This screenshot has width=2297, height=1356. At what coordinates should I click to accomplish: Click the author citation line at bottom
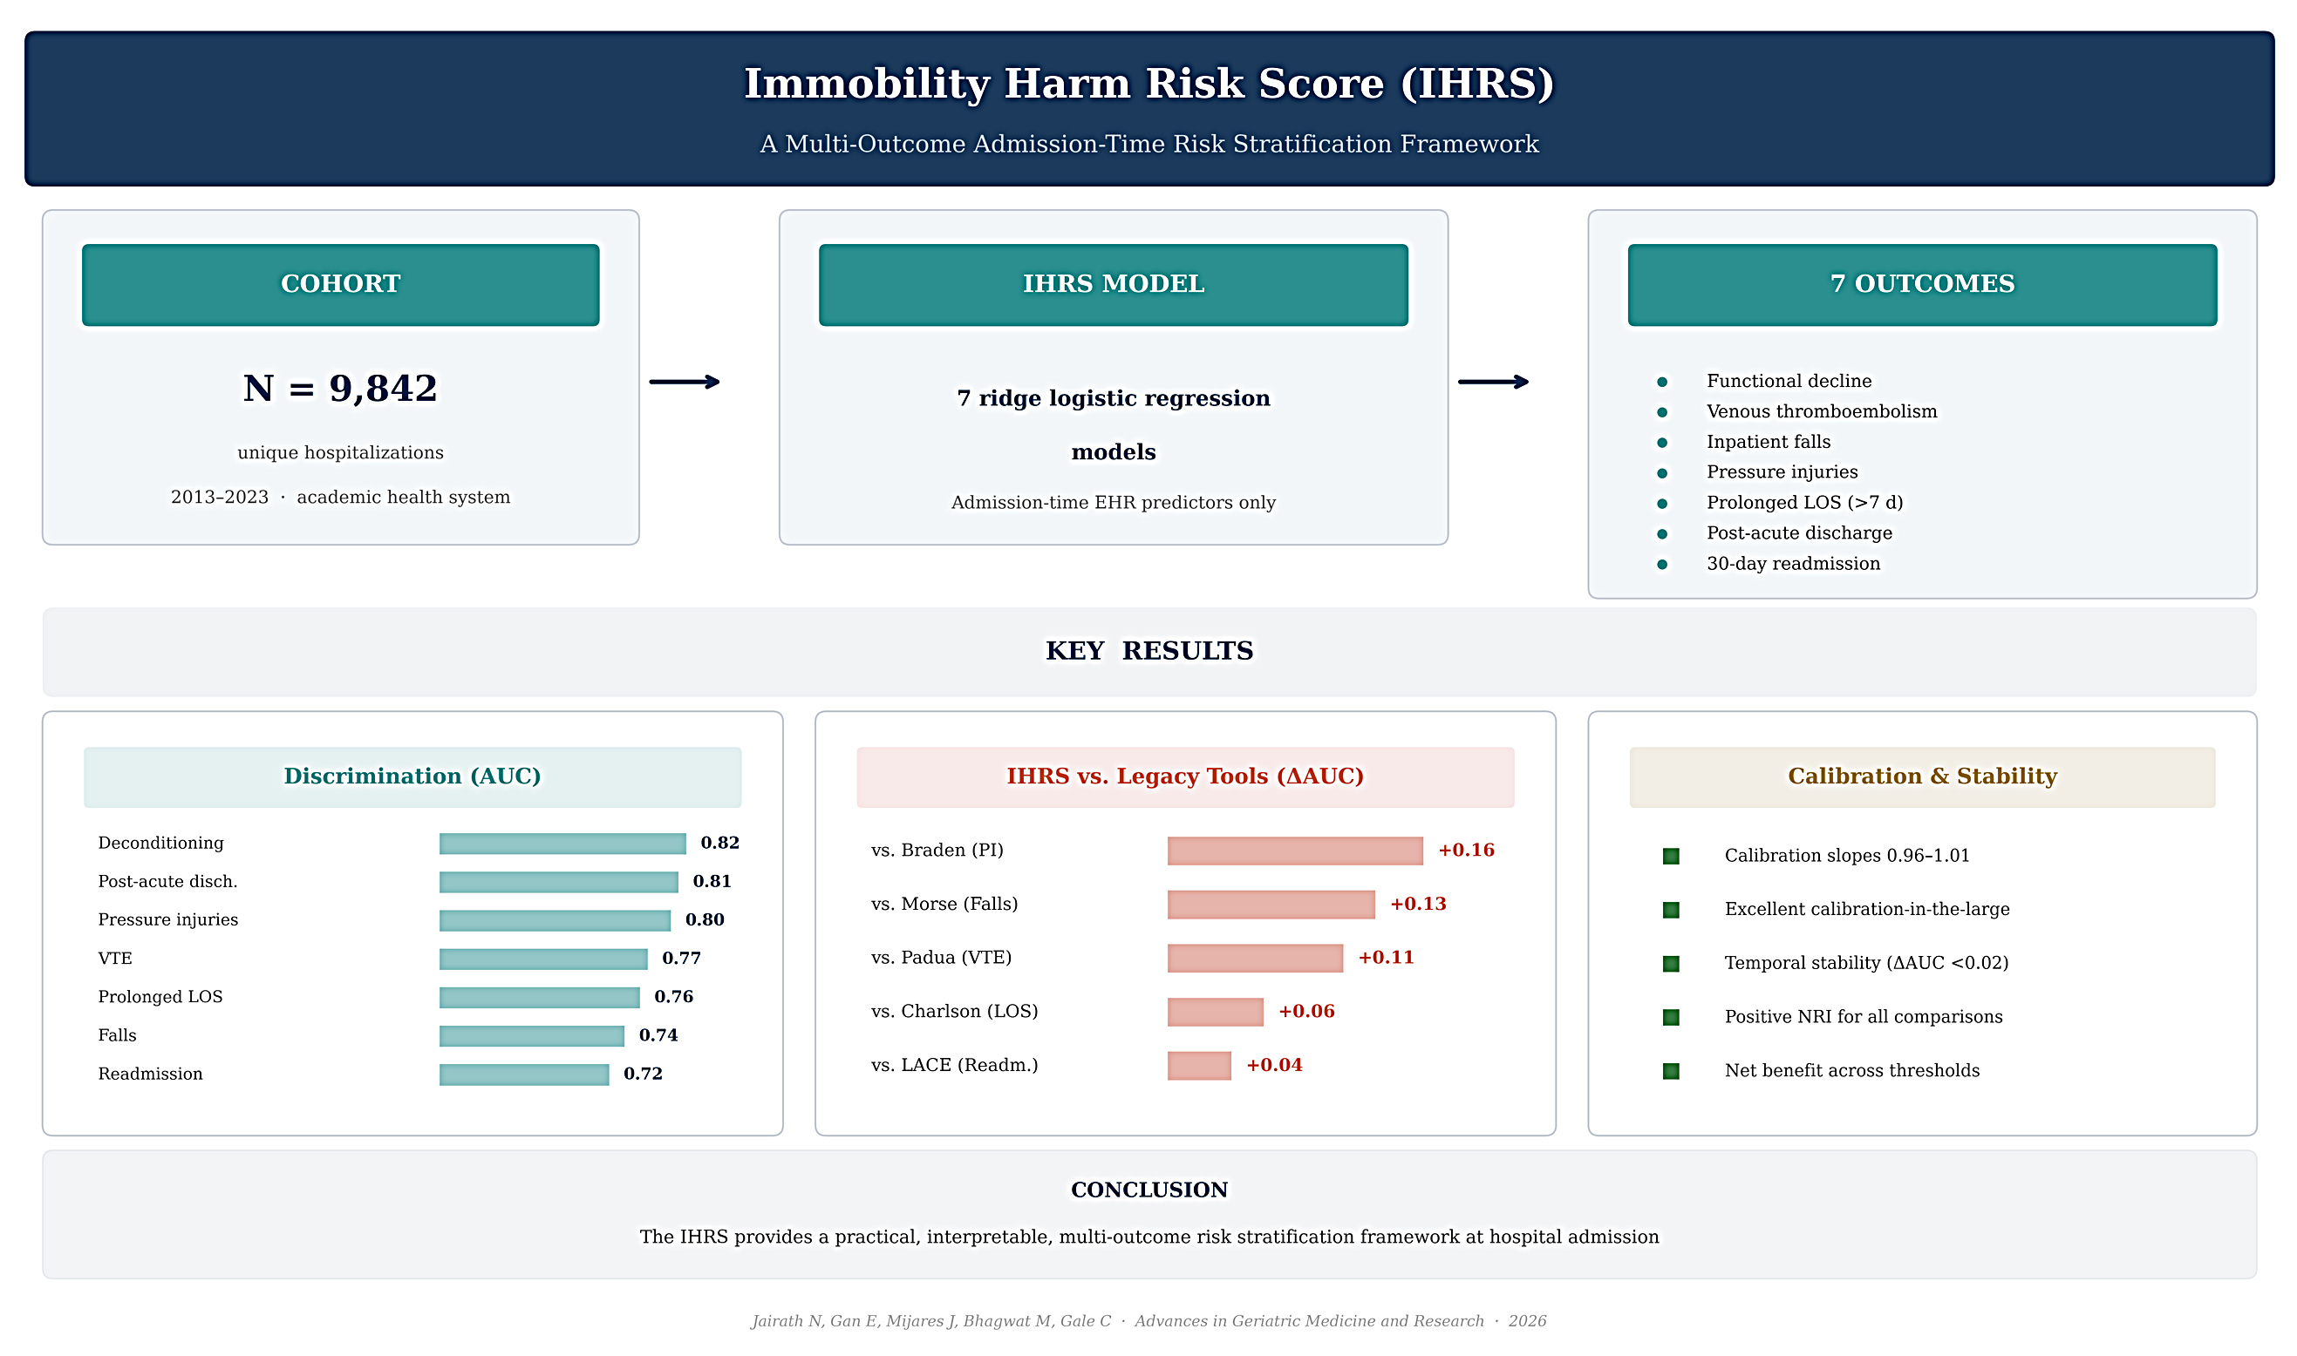pyautogui.click(x=1148, y=1320)
